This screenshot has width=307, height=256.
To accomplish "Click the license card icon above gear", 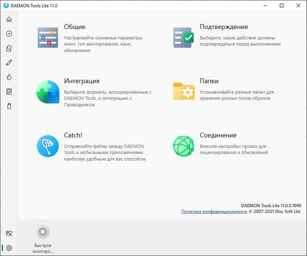I will (9, 234).
